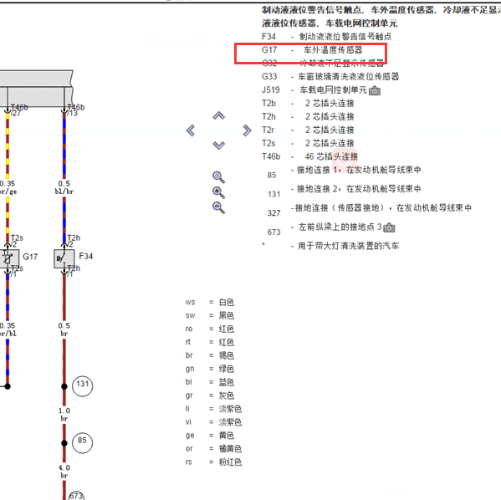Screen dimensions: 501x500
Task: Click the pan down arrow
Action: point(219,145)
